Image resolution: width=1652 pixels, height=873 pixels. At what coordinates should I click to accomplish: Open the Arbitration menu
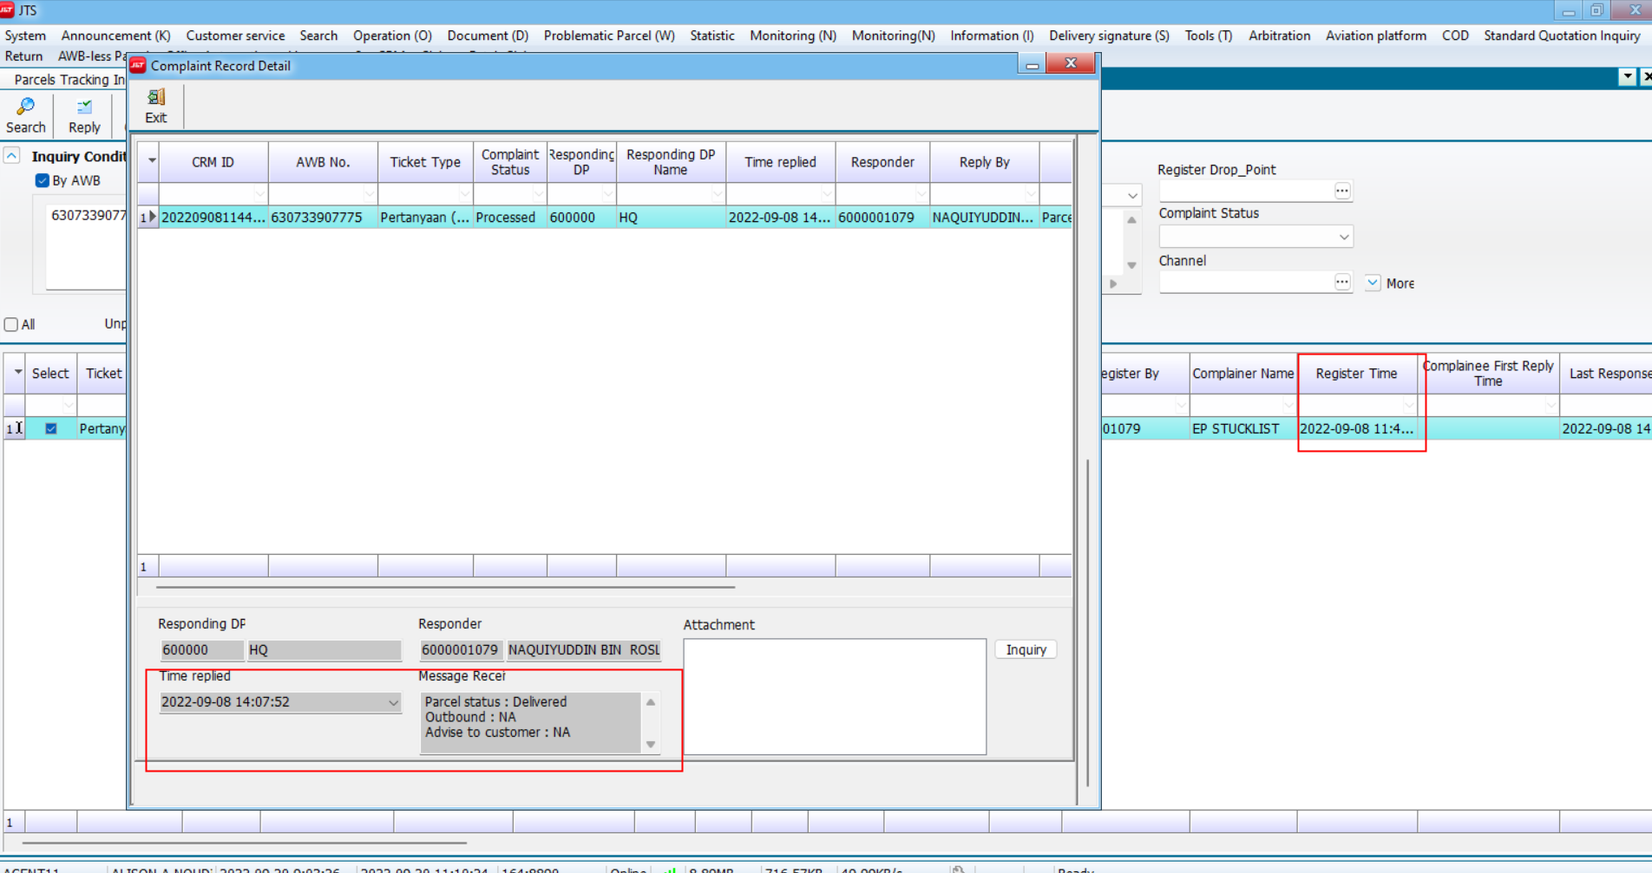pos(1280,36)
